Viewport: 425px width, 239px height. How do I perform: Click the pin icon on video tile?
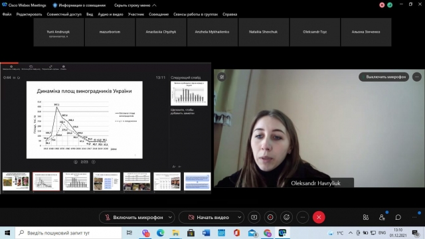pos(222,77)
